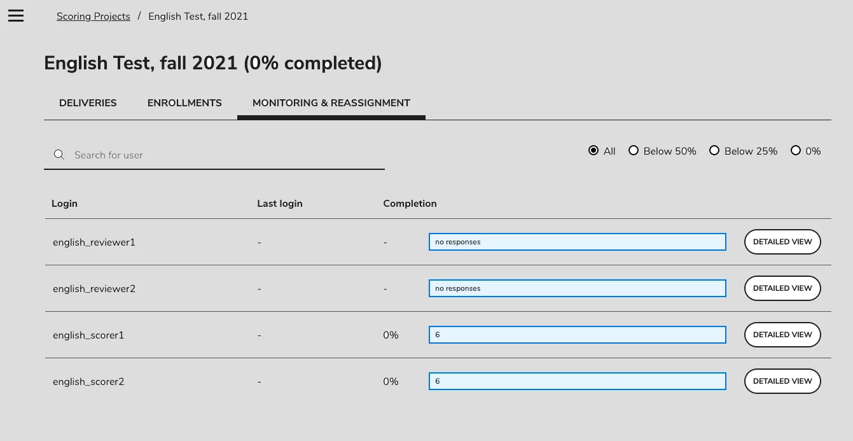
Task: Filter scorers by Below 25% completion
Action: coord(714,150)
